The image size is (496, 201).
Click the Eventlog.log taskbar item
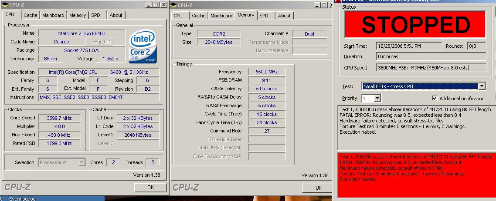coord(22,199)
